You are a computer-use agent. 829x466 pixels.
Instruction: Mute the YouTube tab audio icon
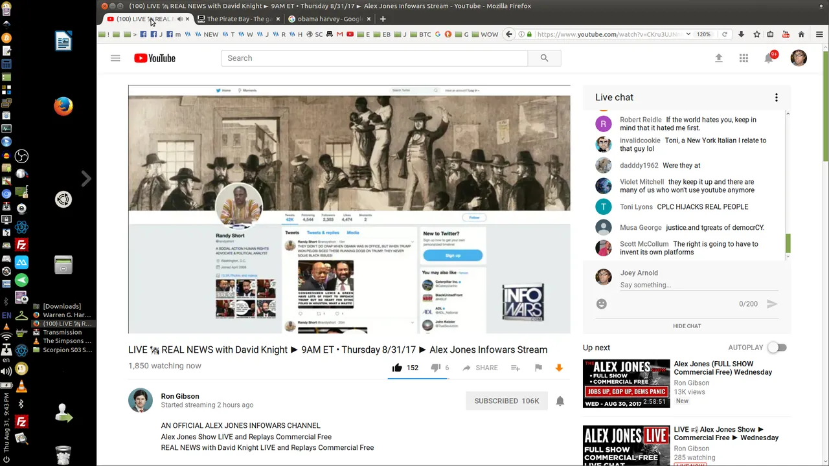pyautogui.click(x=179, y=19)
